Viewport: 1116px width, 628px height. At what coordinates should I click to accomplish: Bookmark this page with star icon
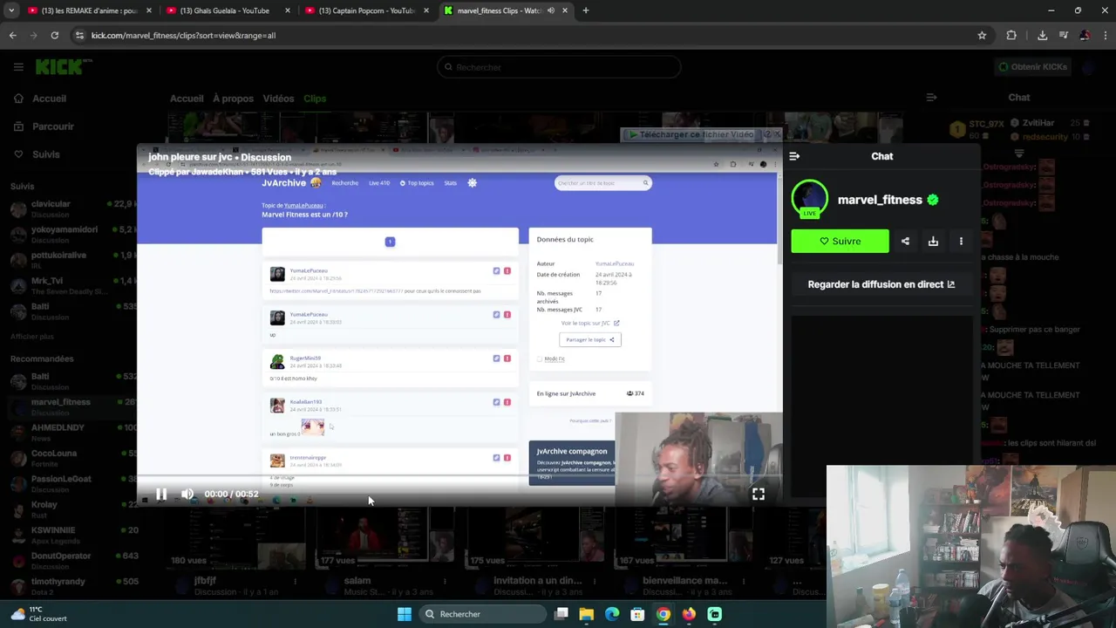tap(982, 35)
